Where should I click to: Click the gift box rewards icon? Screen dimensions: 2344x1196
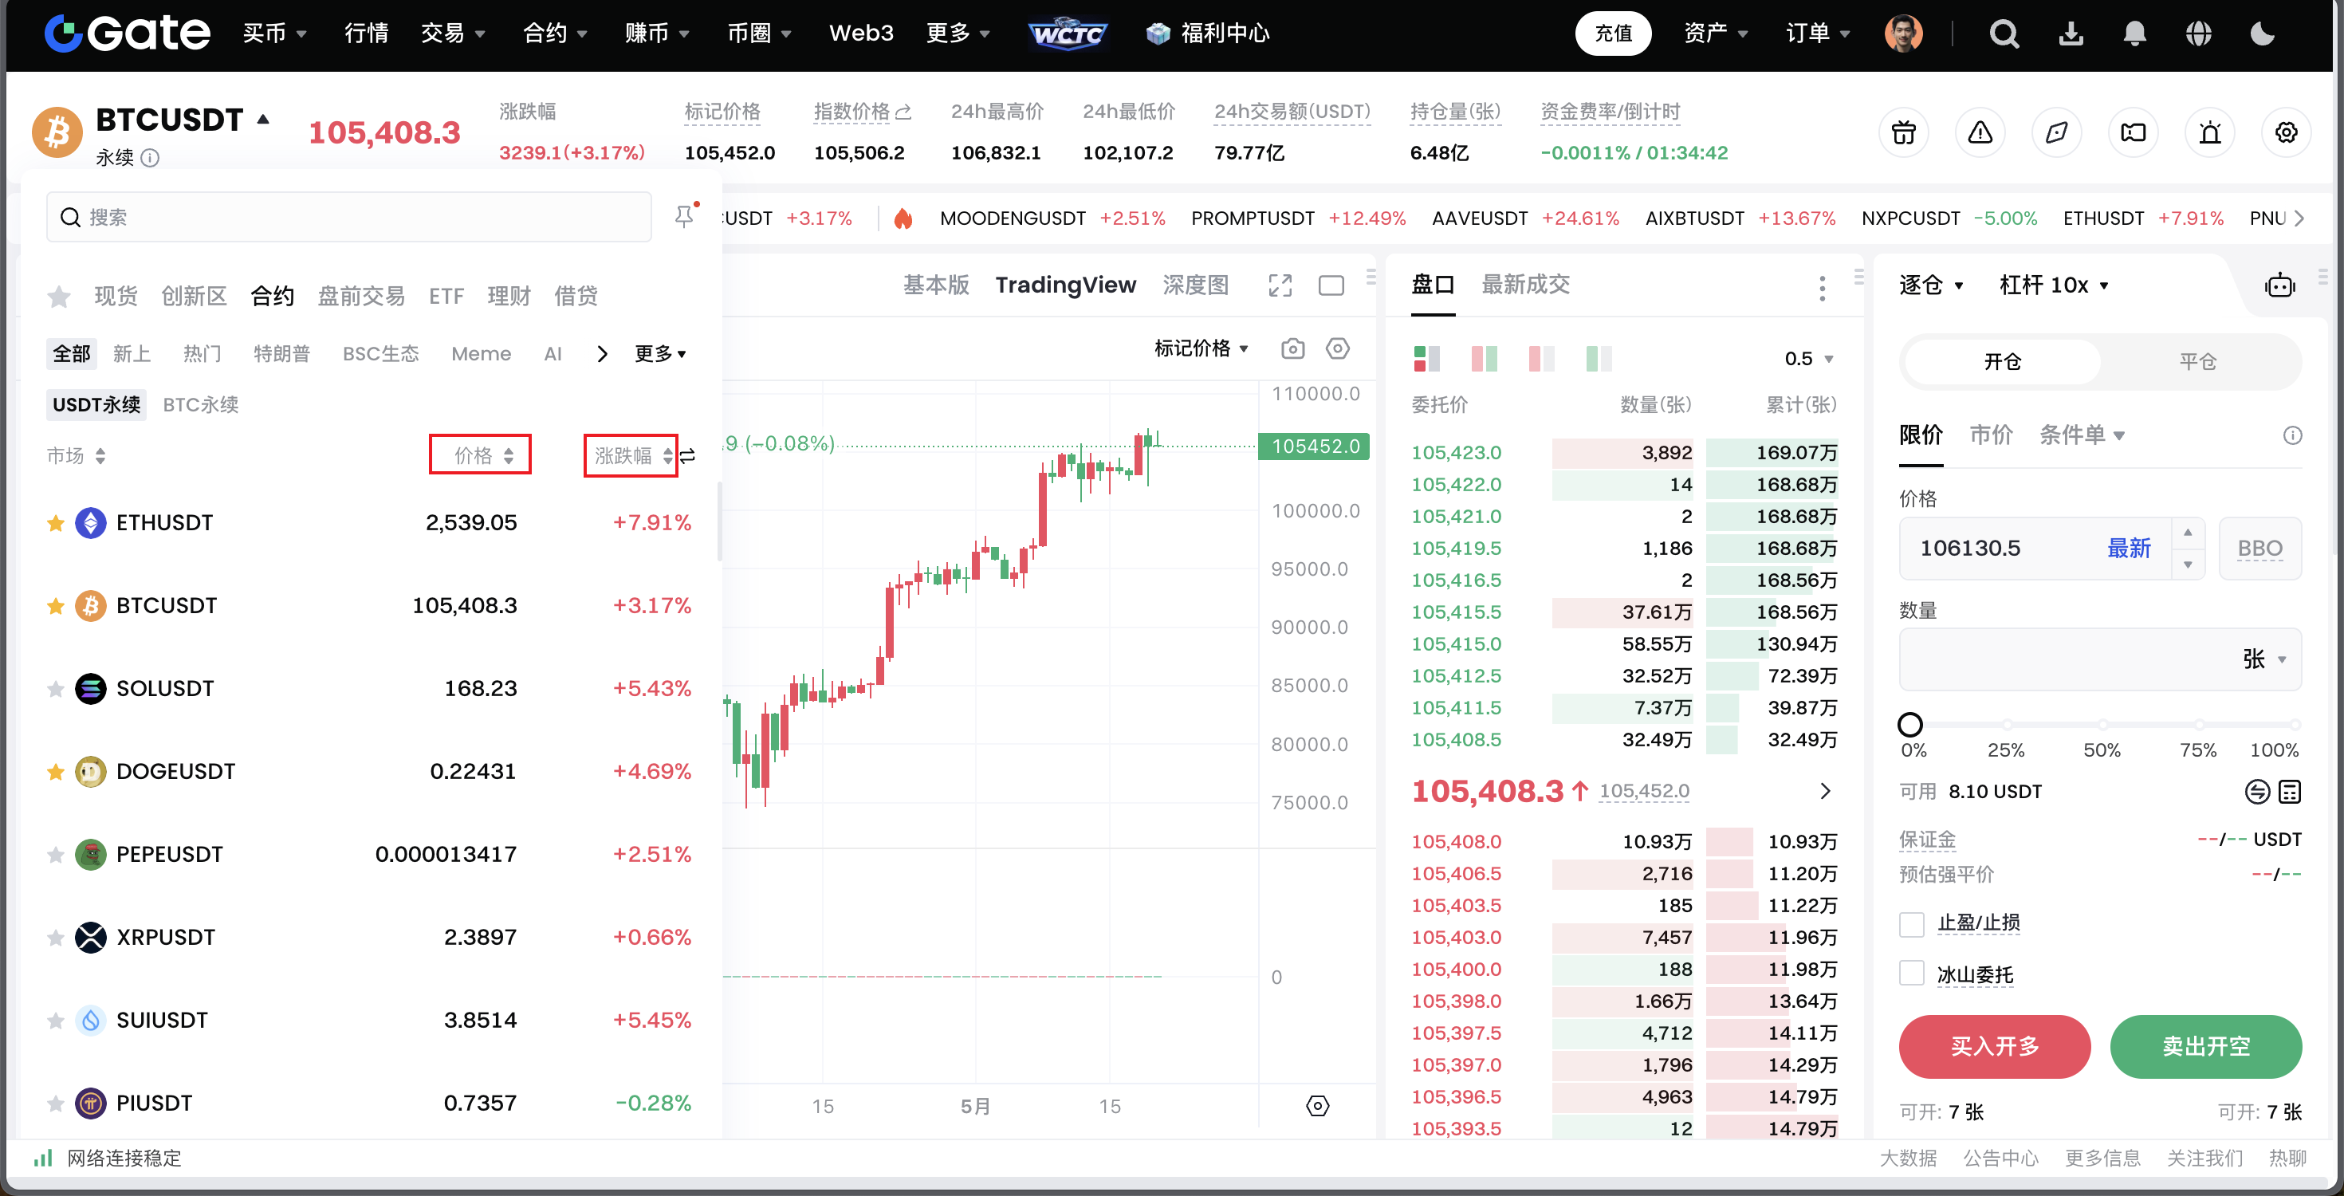click(1904, 133)
